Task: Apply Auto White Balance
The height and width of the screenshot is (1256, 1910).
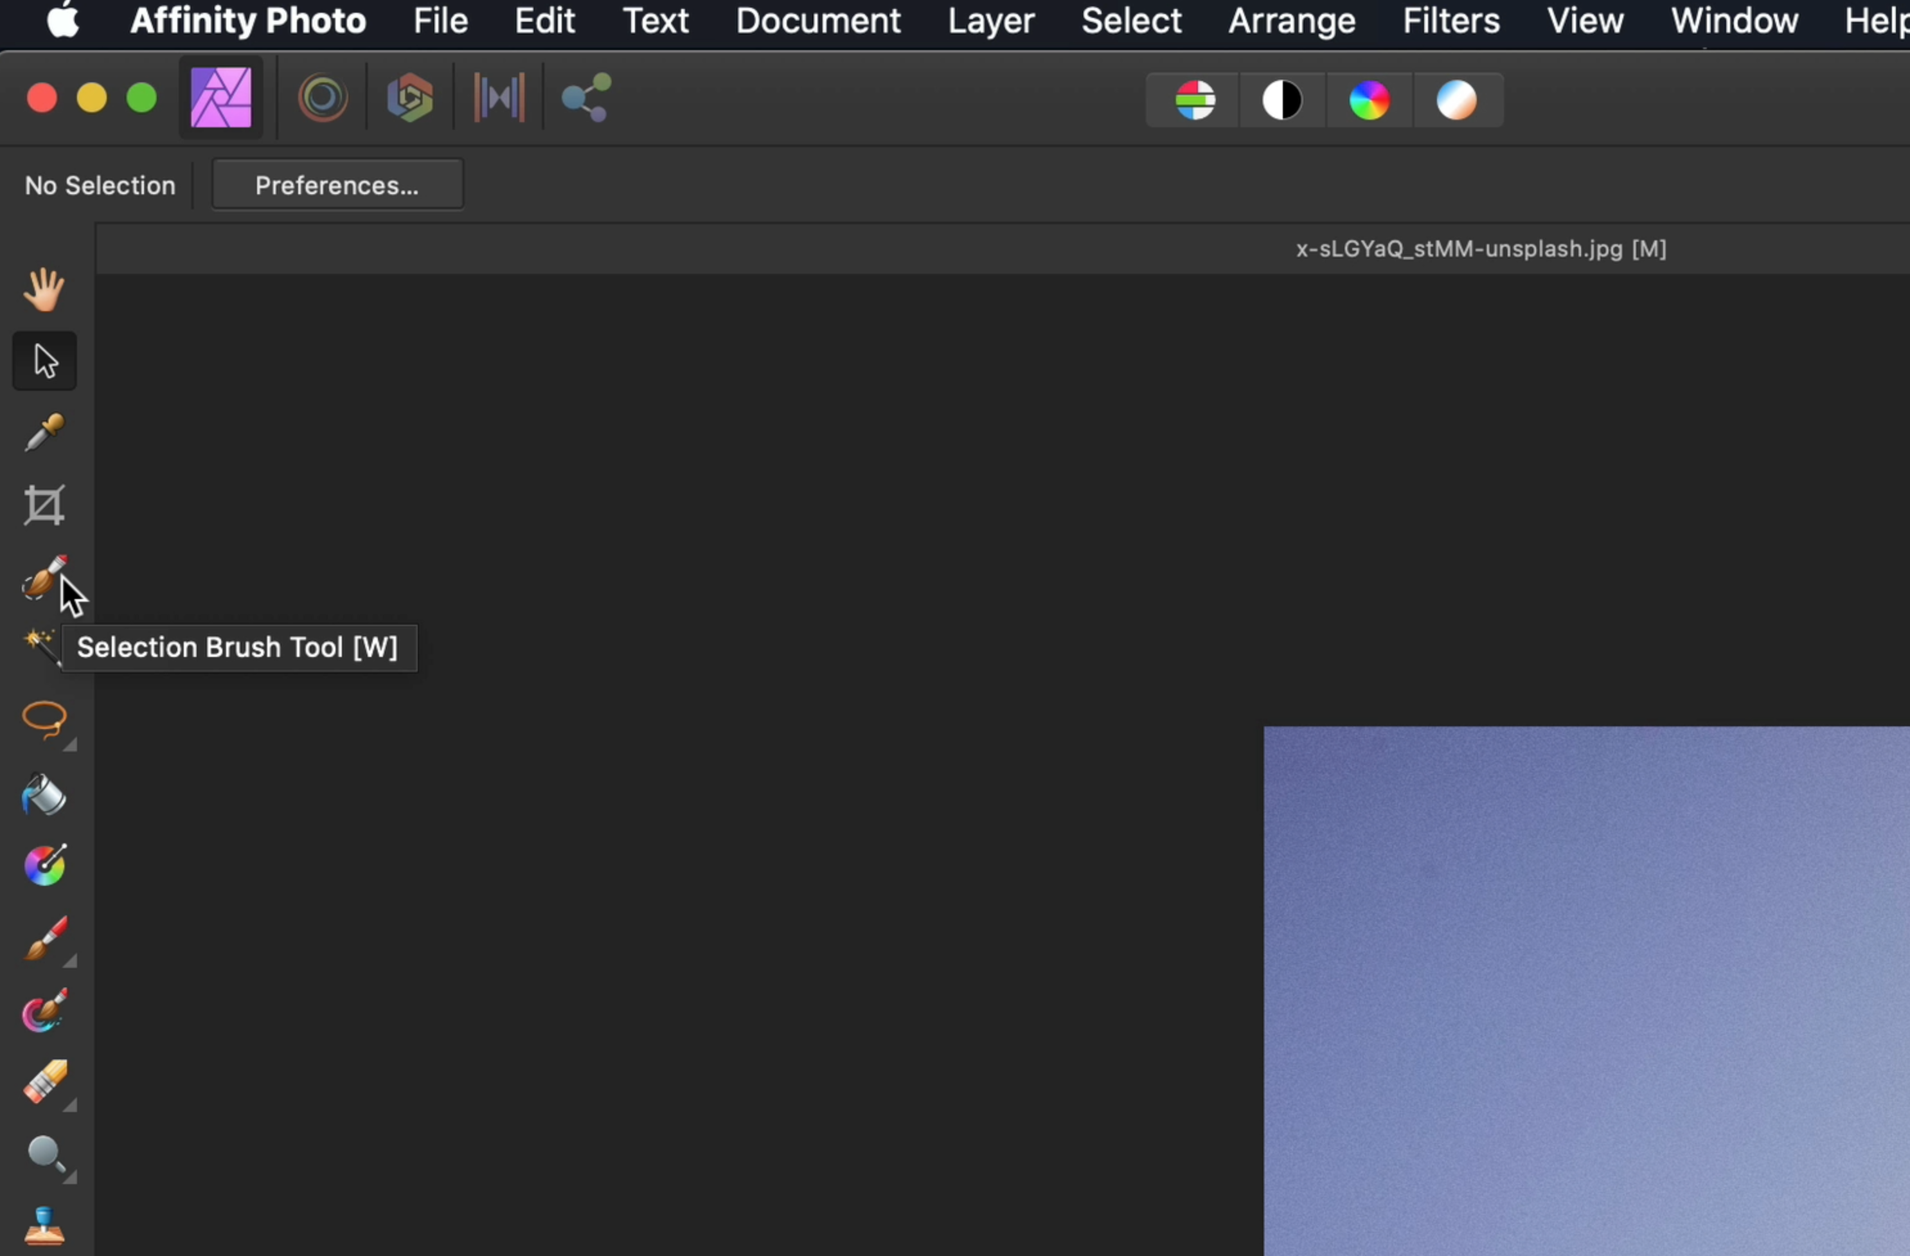Action: click(x=1456, y=100)
